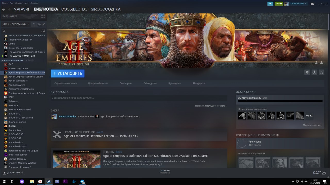The height and width of the screenshot is (185, 330).
Task: Open the Windows Start menu
Action: click(4, 181)
